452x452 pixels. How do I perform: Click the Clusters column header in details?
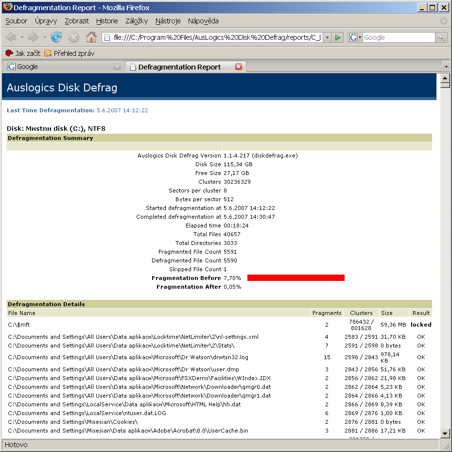click(x=361, y=313)
